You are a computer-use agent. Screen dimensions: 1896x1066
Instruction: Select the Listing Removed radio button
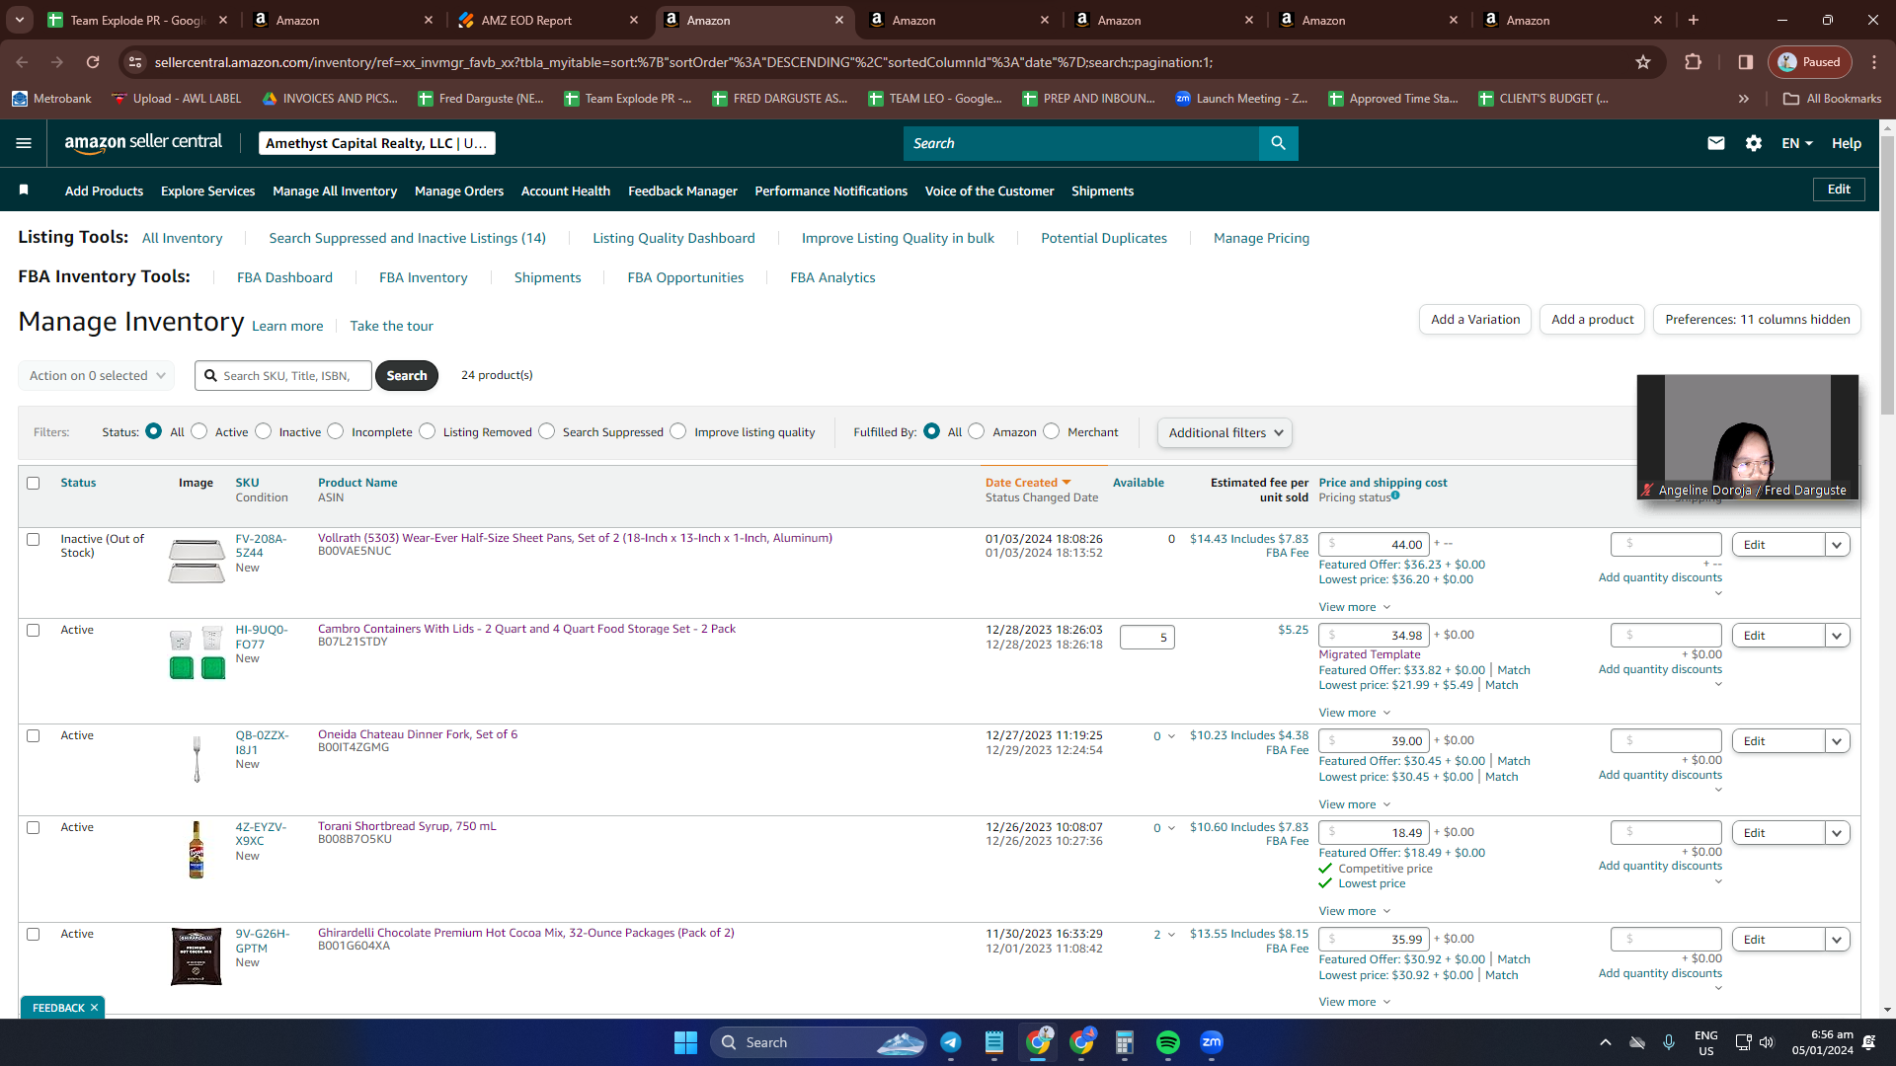(428, 431)
